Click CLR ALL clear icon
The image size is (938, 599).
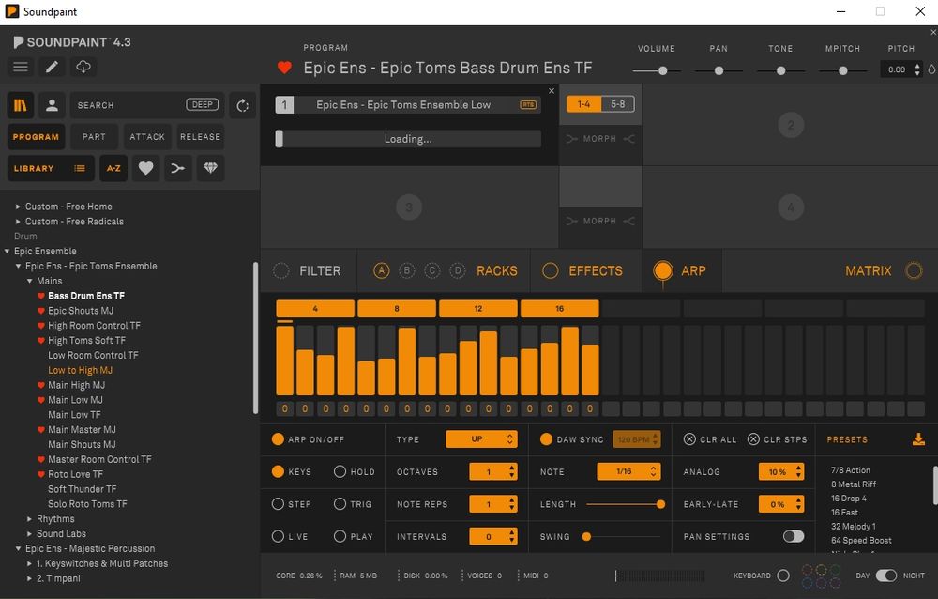coord(689,439)
